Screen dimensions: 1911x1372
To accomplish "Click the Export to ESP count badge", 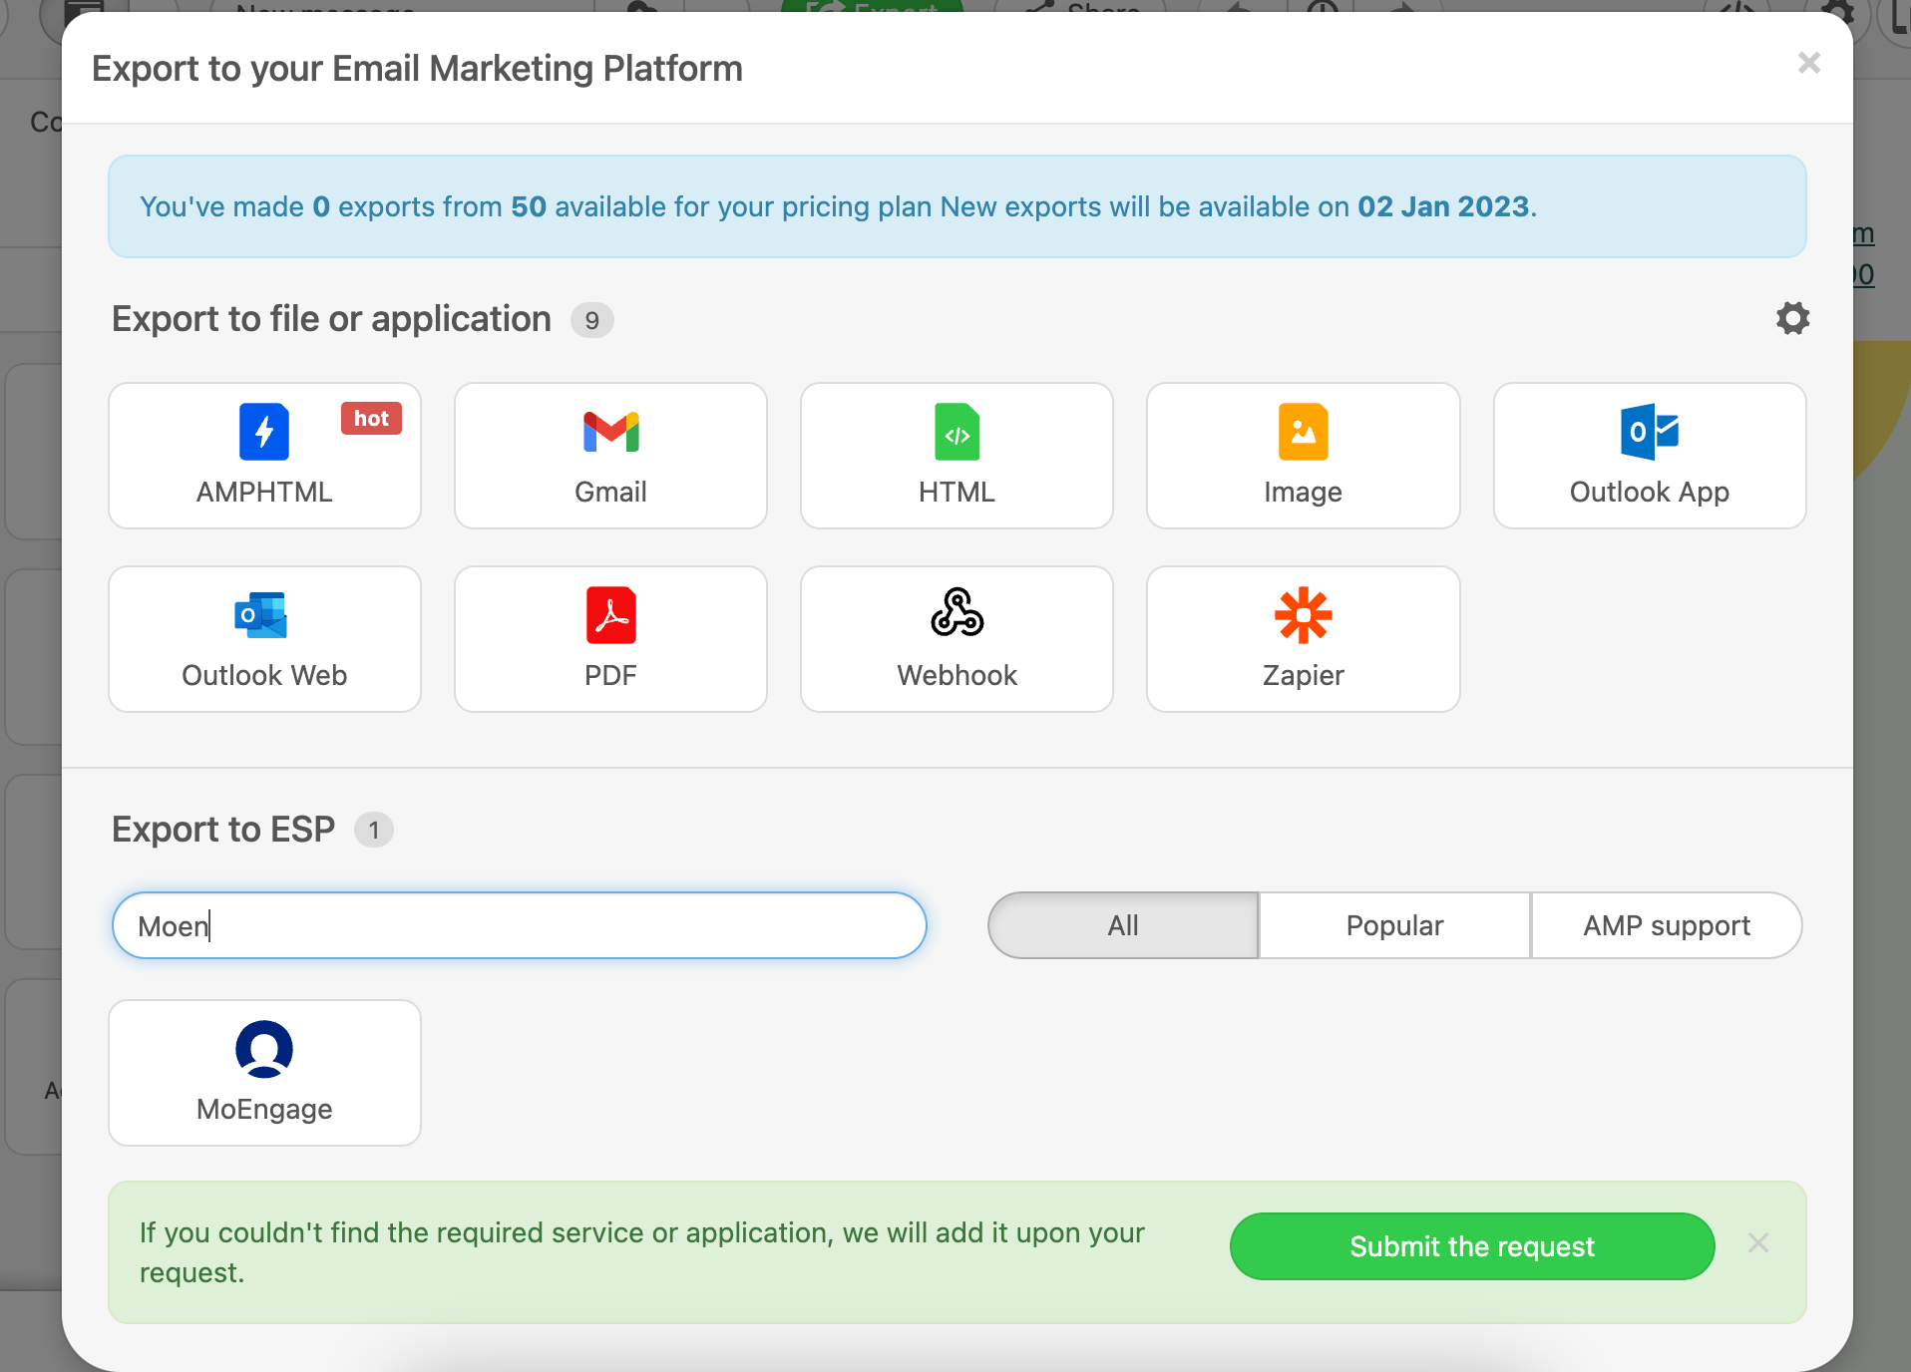I will coord(374,830).
